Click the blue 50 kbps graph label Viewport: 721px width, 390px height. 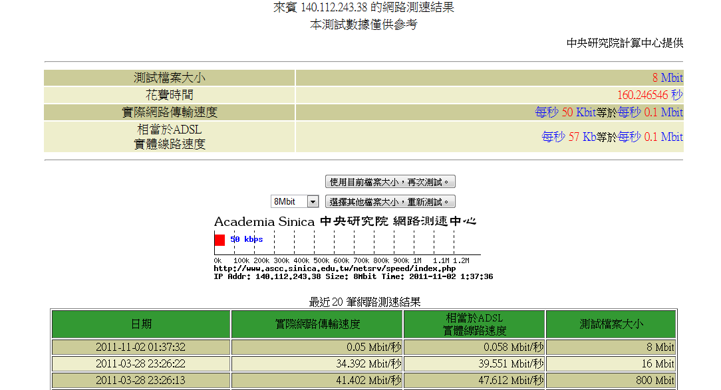tap(247, 239)
